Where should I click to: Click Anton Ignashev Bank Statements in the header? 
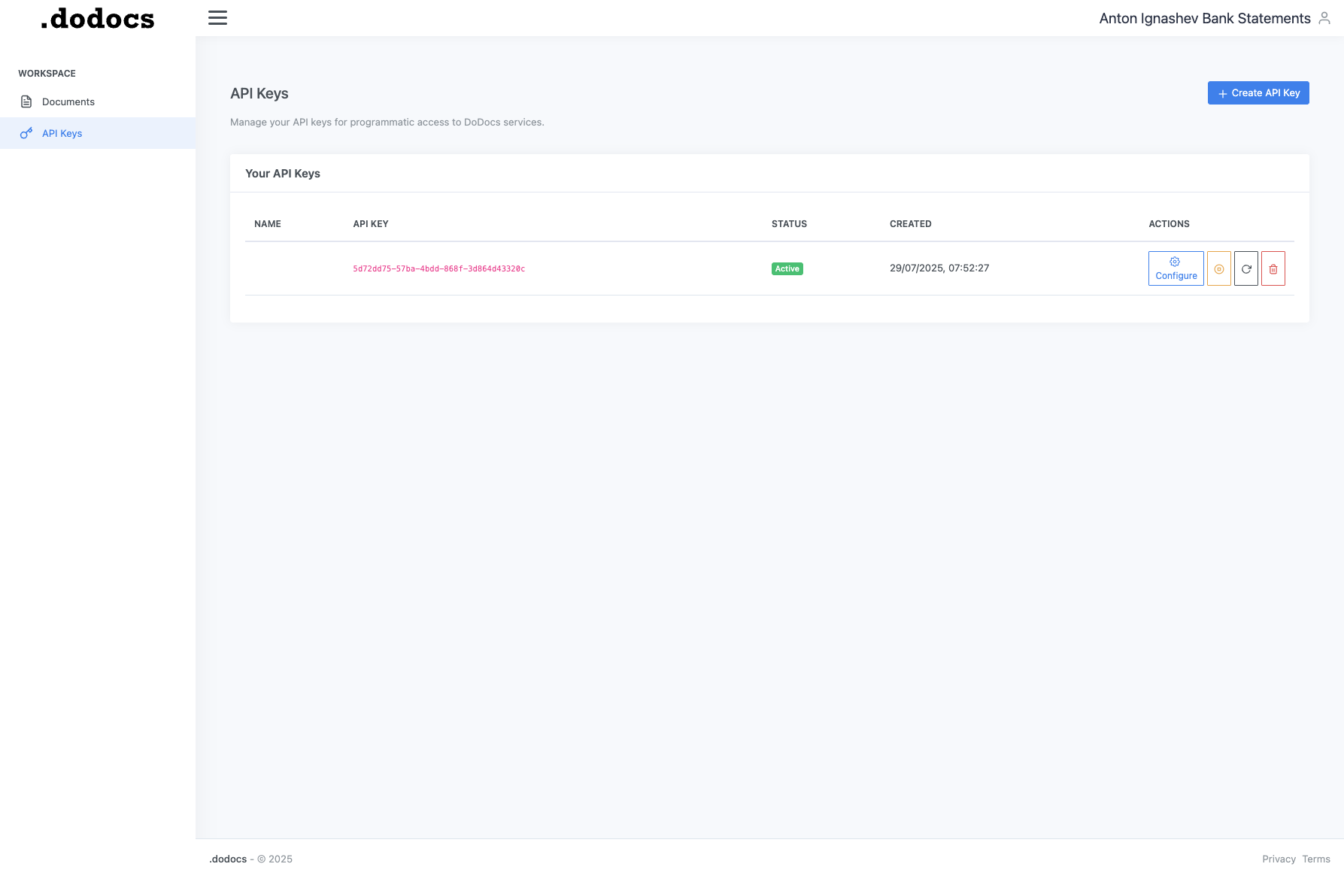pyautogui.click(x=1204, y=18)
